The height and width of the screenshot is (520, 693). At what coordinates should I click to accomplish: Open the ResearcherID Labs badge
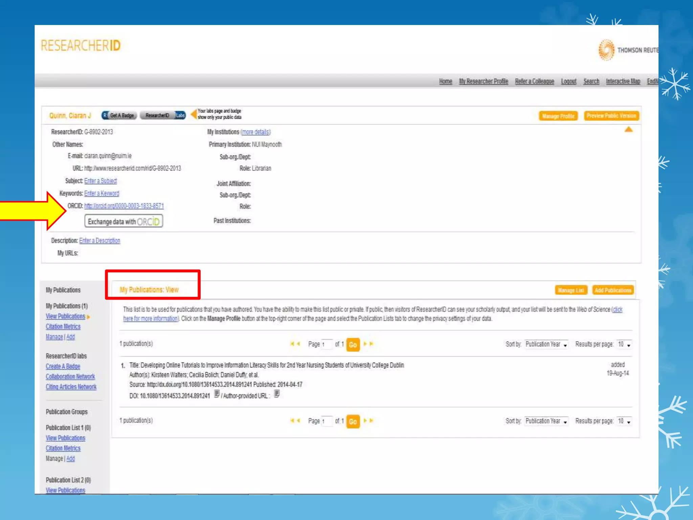click(163, 115)
